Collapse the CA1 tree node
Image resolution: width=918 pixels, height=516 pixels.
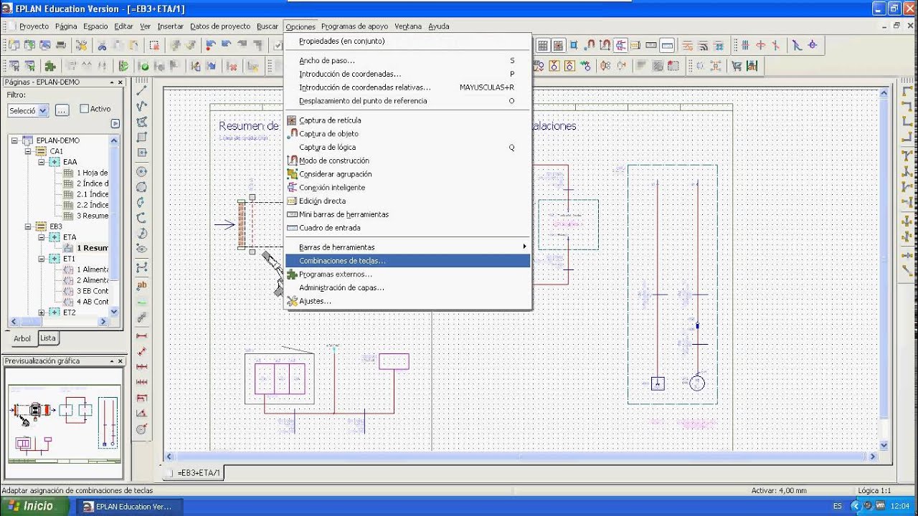pos(28,151)
